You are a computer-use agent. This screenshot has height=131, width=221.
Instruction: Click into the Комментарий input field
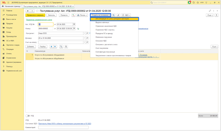pos(63,127)
